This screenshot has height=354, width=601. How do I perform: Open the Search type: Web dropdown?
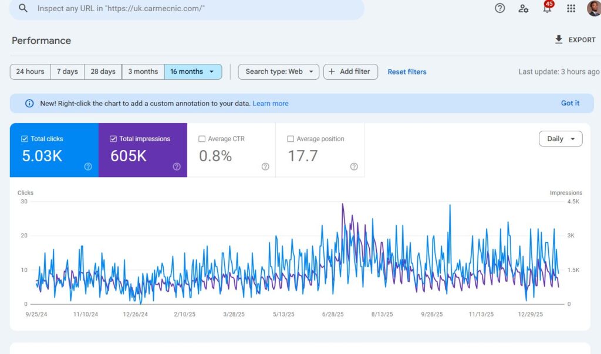coord(279,72)
